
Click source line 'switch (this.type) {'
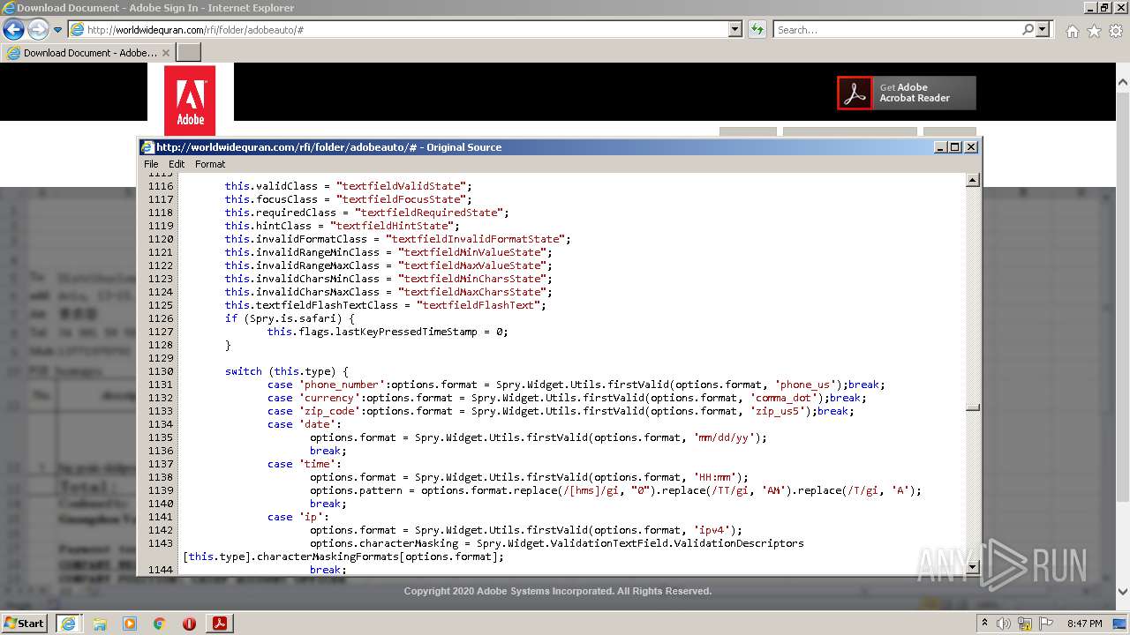286,371
